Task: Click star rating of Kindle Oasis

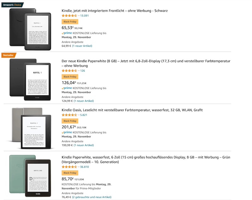Action: (69, 115)
